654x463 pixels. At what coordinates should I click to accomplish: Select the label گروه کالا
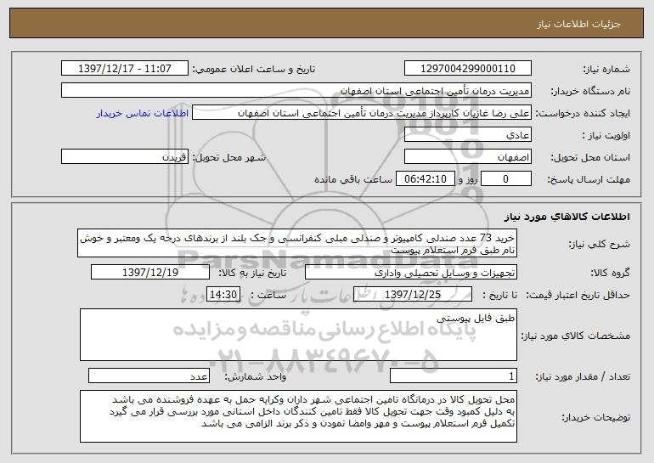pos(611,273)
